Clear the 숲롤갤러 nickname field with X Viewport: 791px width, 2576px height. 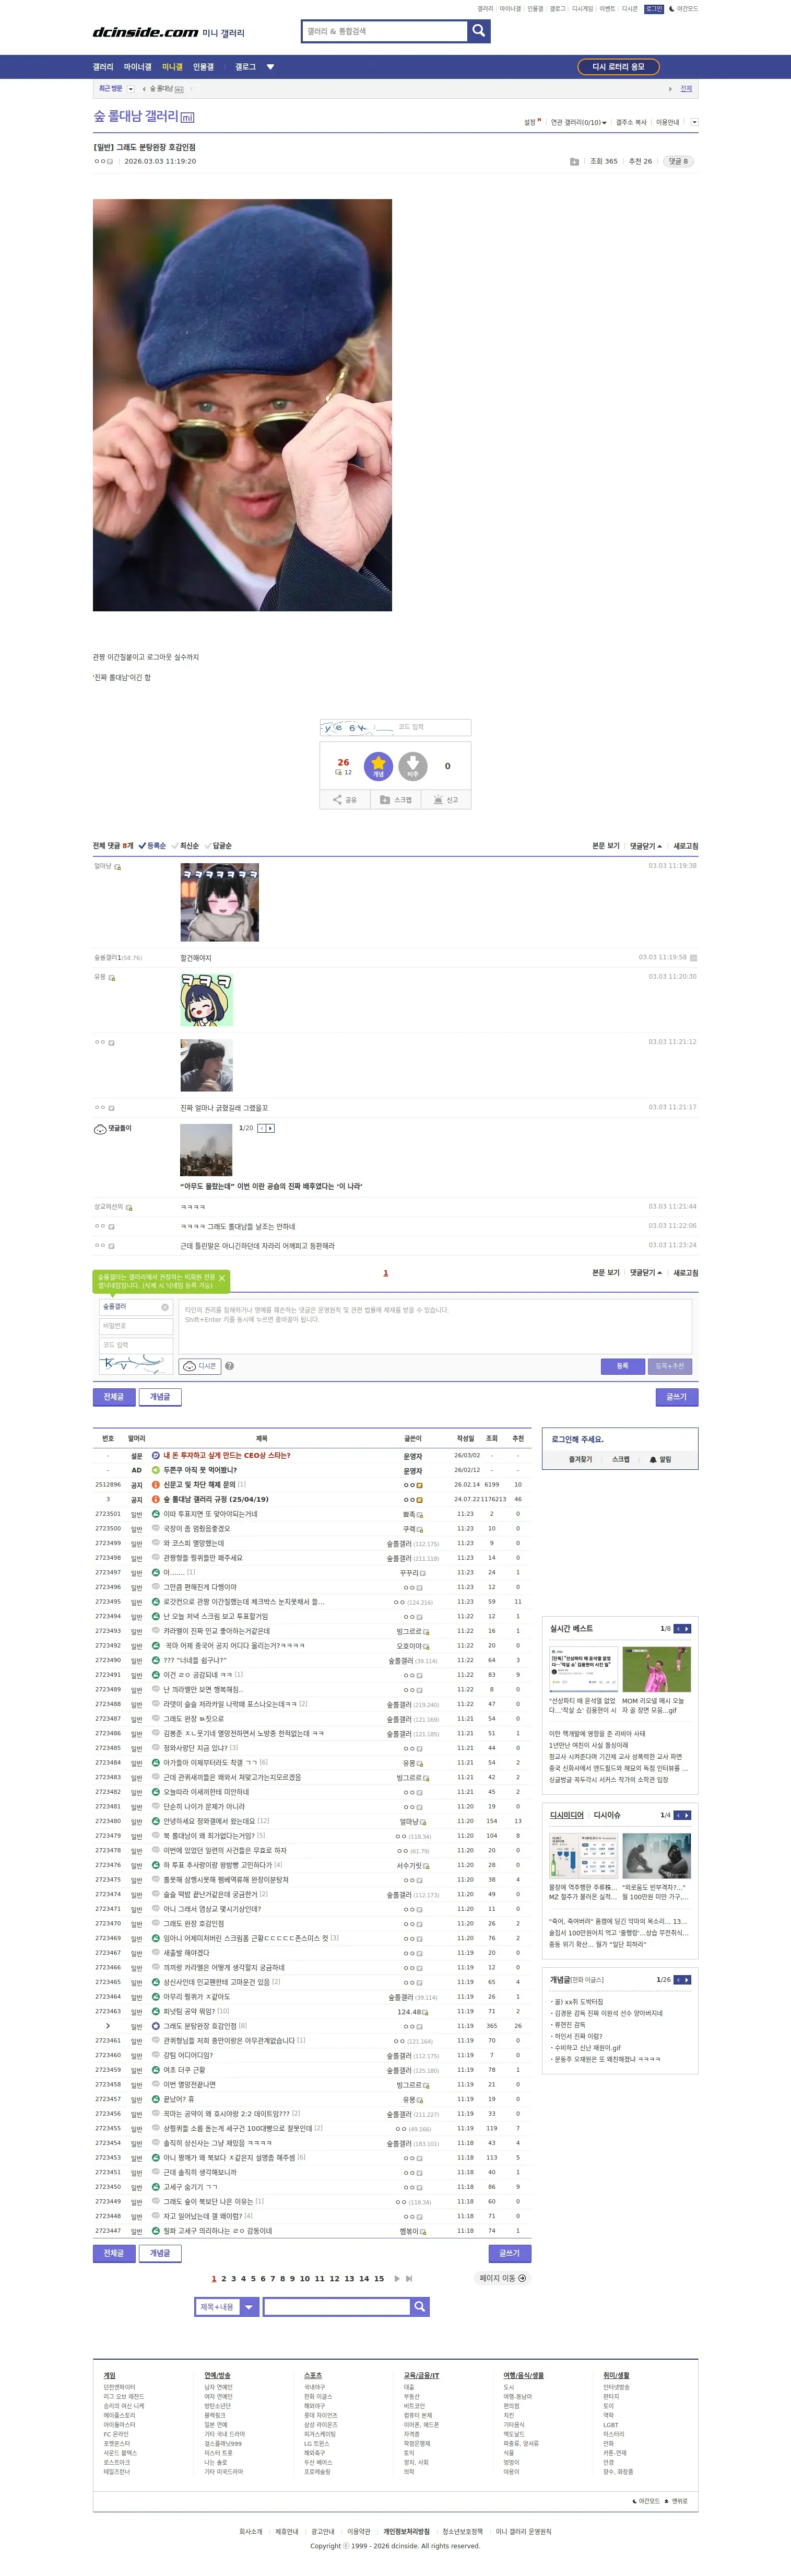click(x=165, y=1307)
